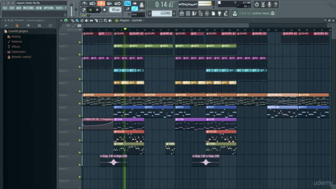Open the mixer icon
336x189 pixels.
pyautogui.click(x=207, y=13)
